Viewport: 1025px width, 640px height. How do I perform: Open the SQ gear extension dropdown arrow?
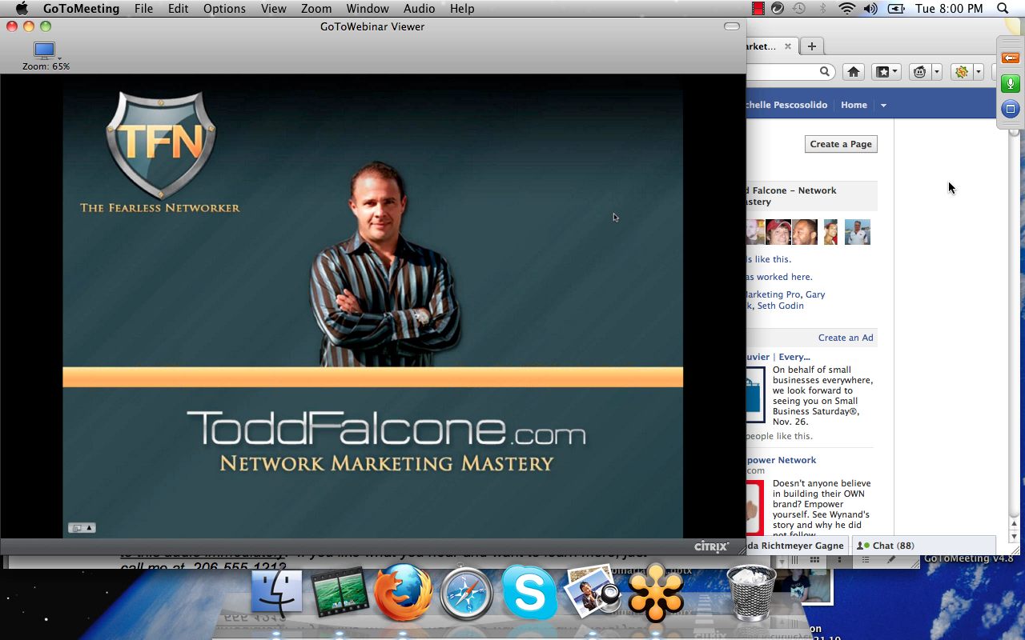[x=978, y=72]
